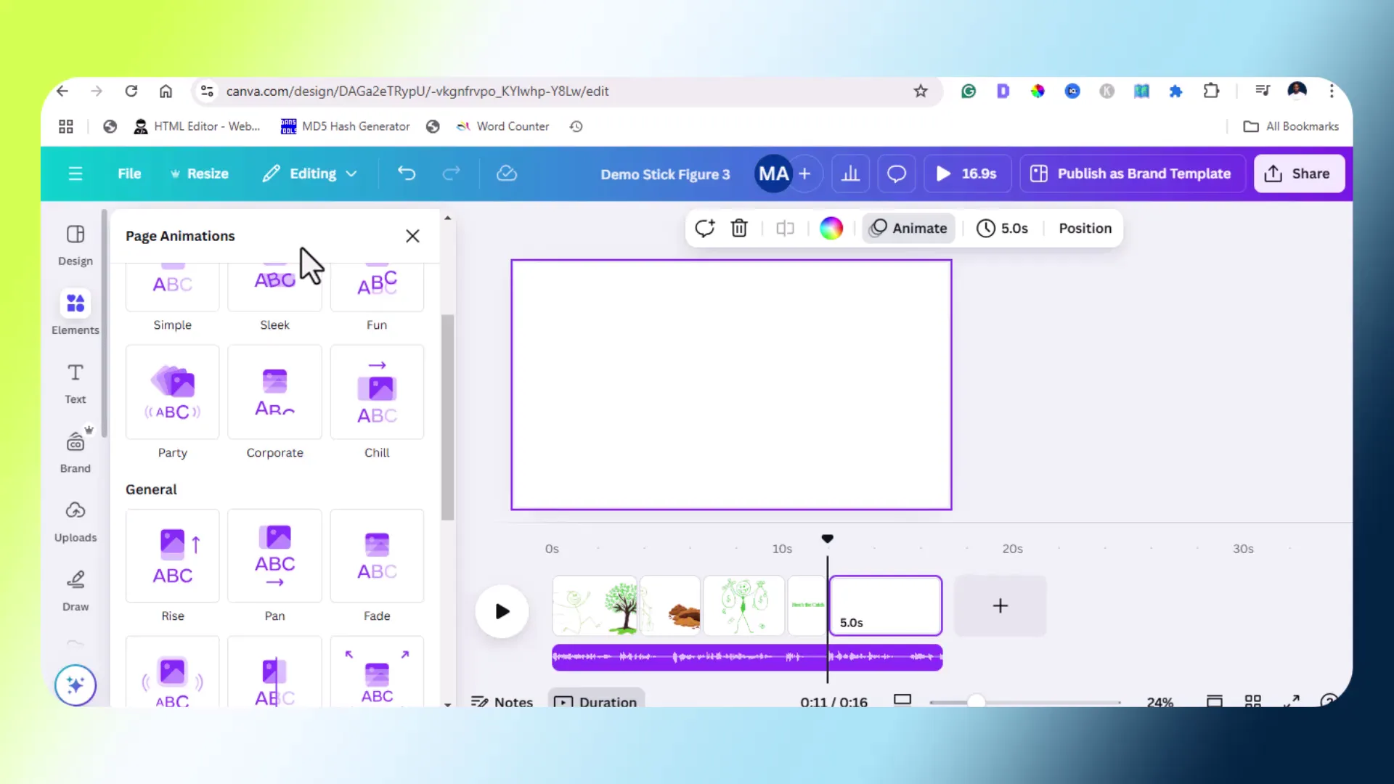Select the tree stick figure clip

(595, 605)
